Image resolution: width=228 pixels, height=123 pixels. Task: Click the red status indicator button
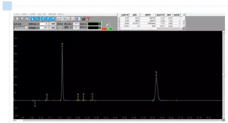[x=104, y=29]
